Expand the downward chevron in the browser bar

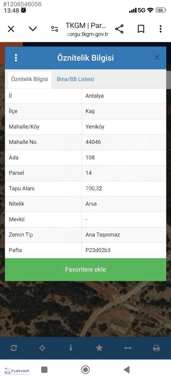click(33, 29)
